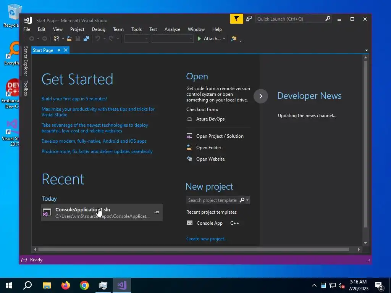Click the Find in Files toolbar icon
The height and width of the screenshot is (293, 391).
click(234, 39)
